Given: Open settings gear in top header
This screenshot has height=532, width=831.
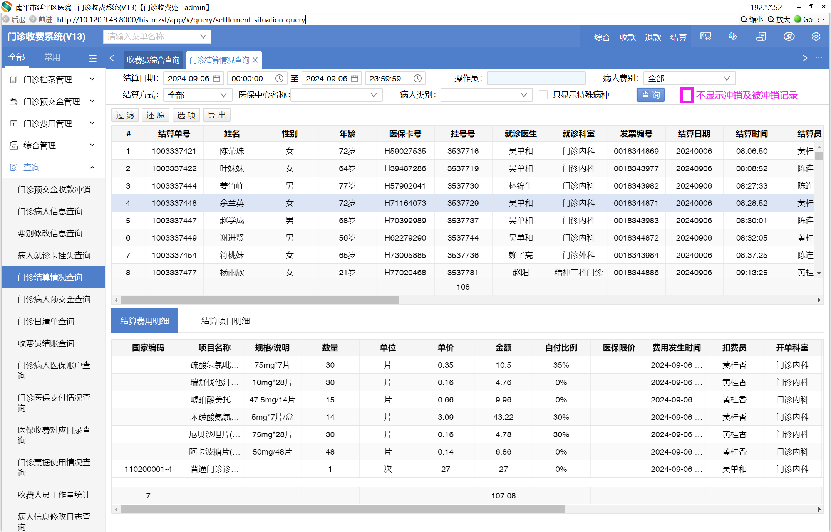Looking at the screenshot, I should (816, 37).
